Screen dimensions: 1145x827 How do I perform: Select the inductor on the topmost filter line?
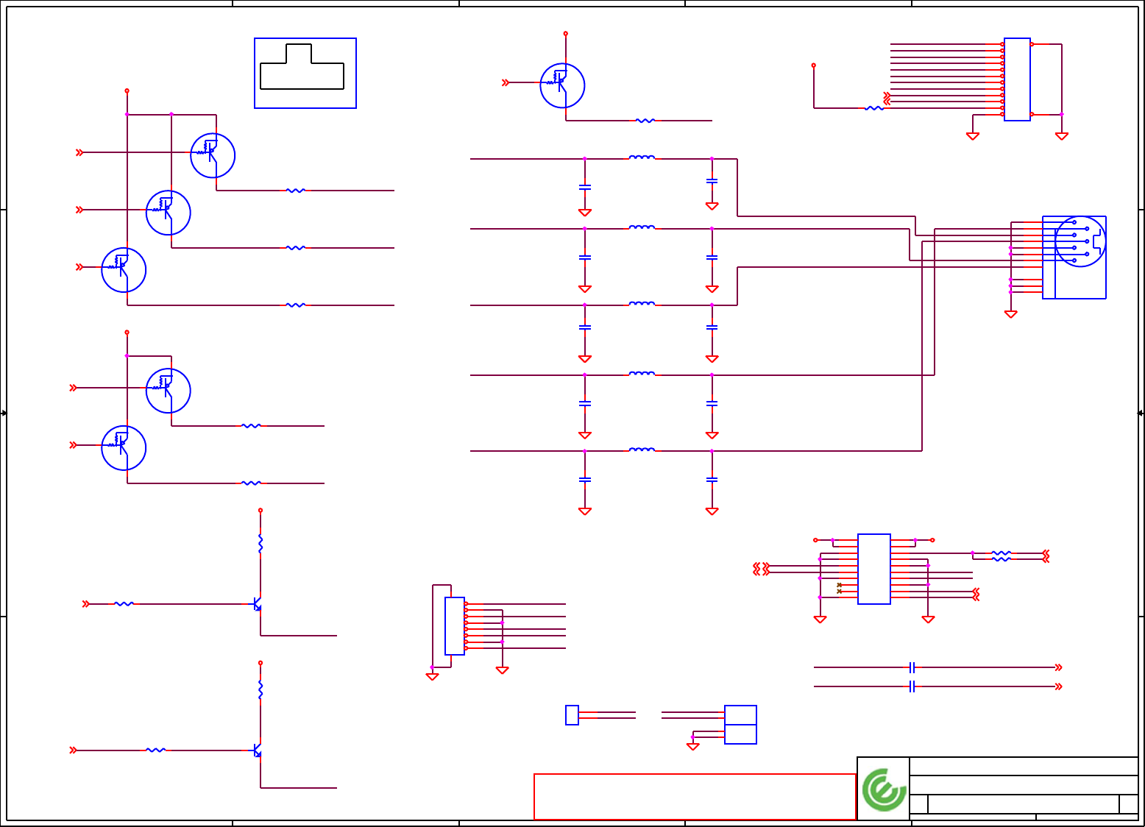click(x=642, y=157)
